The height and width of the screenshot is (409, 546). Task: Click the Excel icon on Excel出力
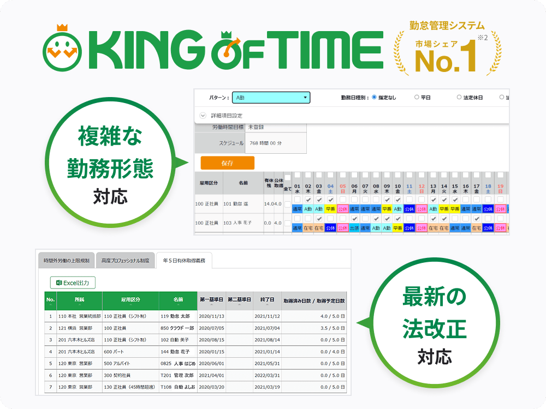57,282
